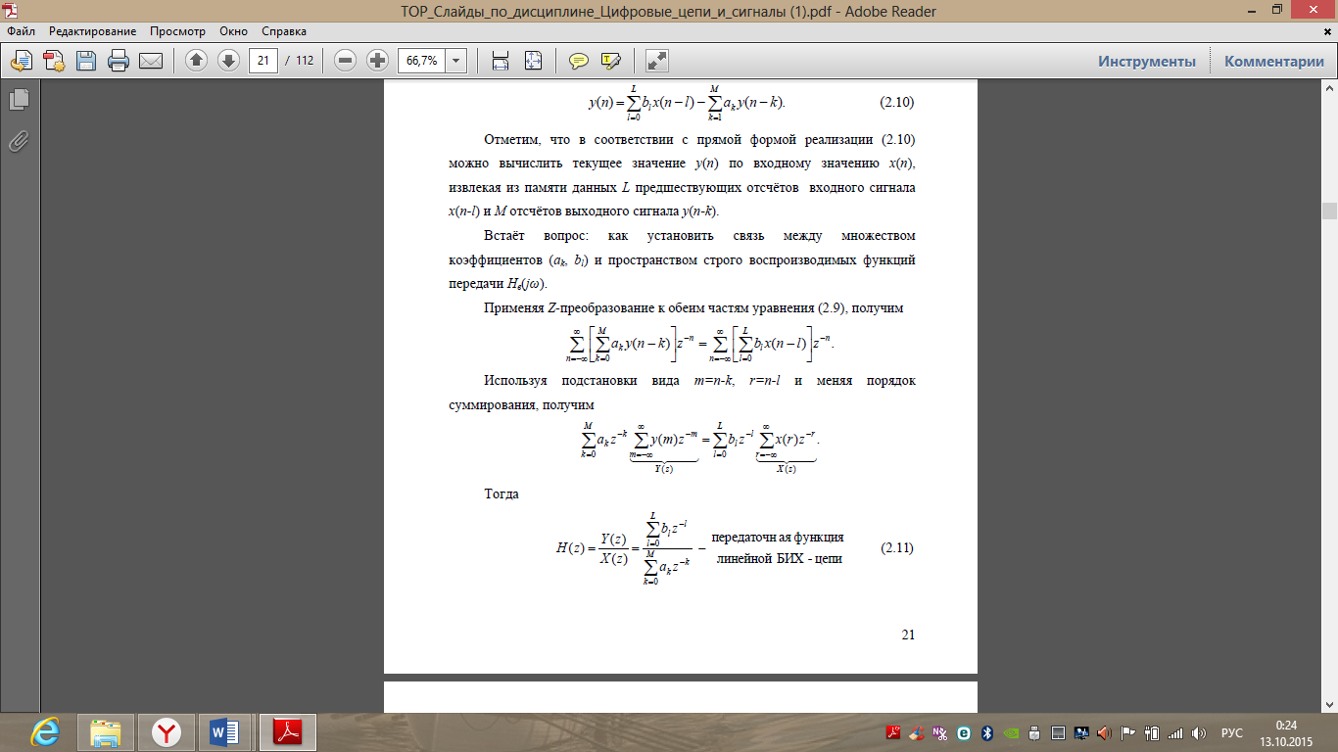
Task: Click the restore-down window button
Action: (1276, 9)
